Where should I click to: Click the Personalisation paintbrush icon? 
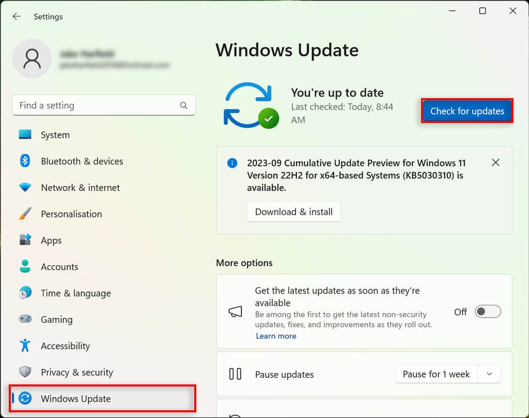tap(25, 213)
